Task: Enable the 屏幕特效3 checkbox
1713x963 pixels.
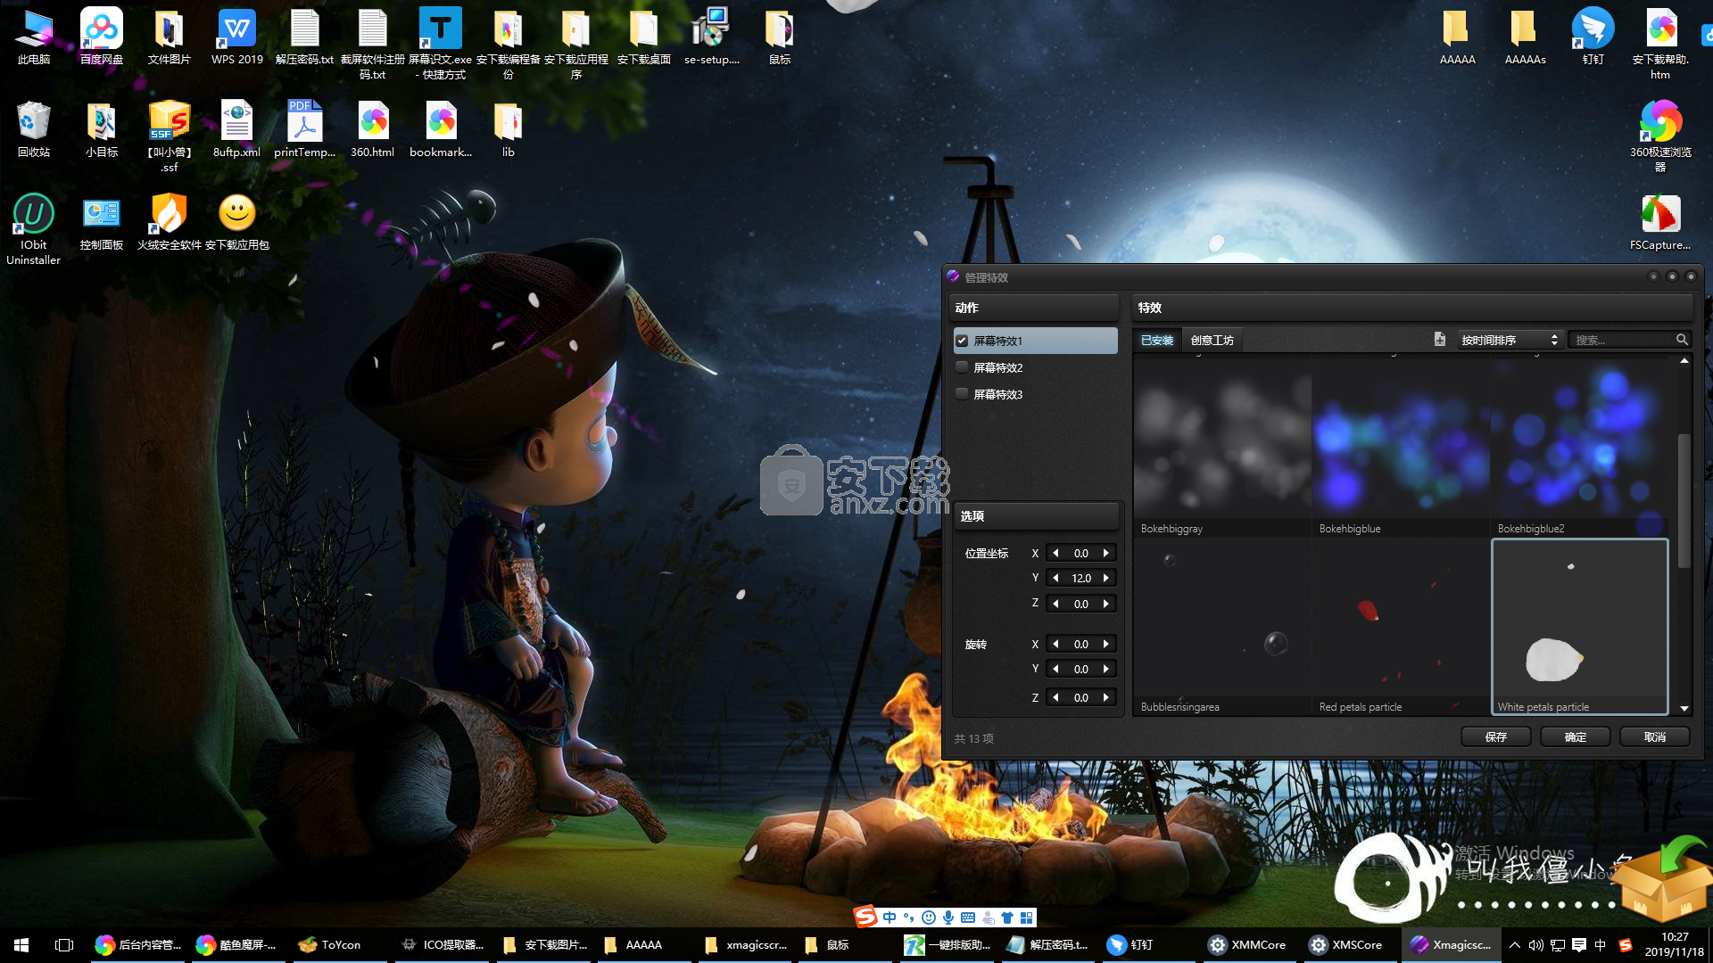Action: 962,394
